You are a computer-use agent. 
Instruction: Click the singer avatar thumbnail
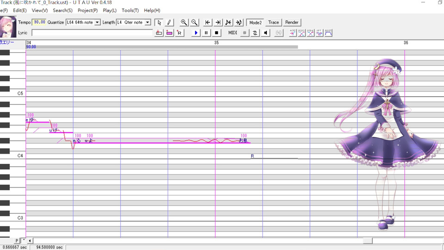[x=8, y=27]
